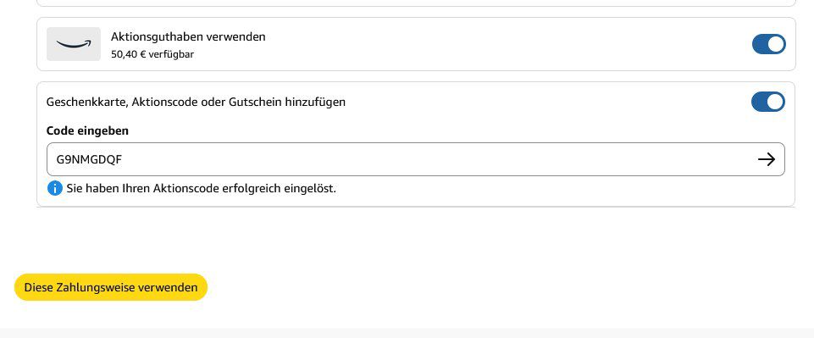Image resolution: width=814 pixels, height=338 pixels.
Task: Click the partially visible card at top
Action: pyautogui.click(x=415, y=3)
